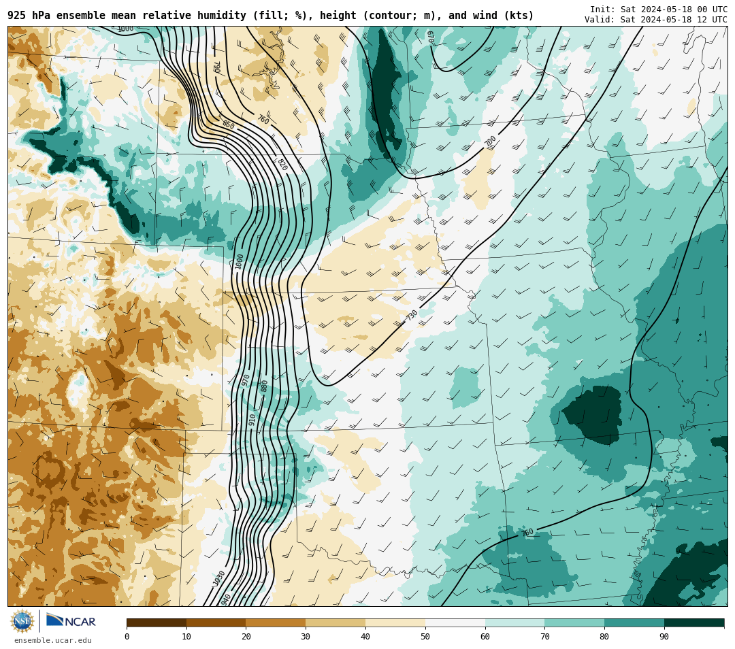Click the 700 height contour label

(490, 141)
